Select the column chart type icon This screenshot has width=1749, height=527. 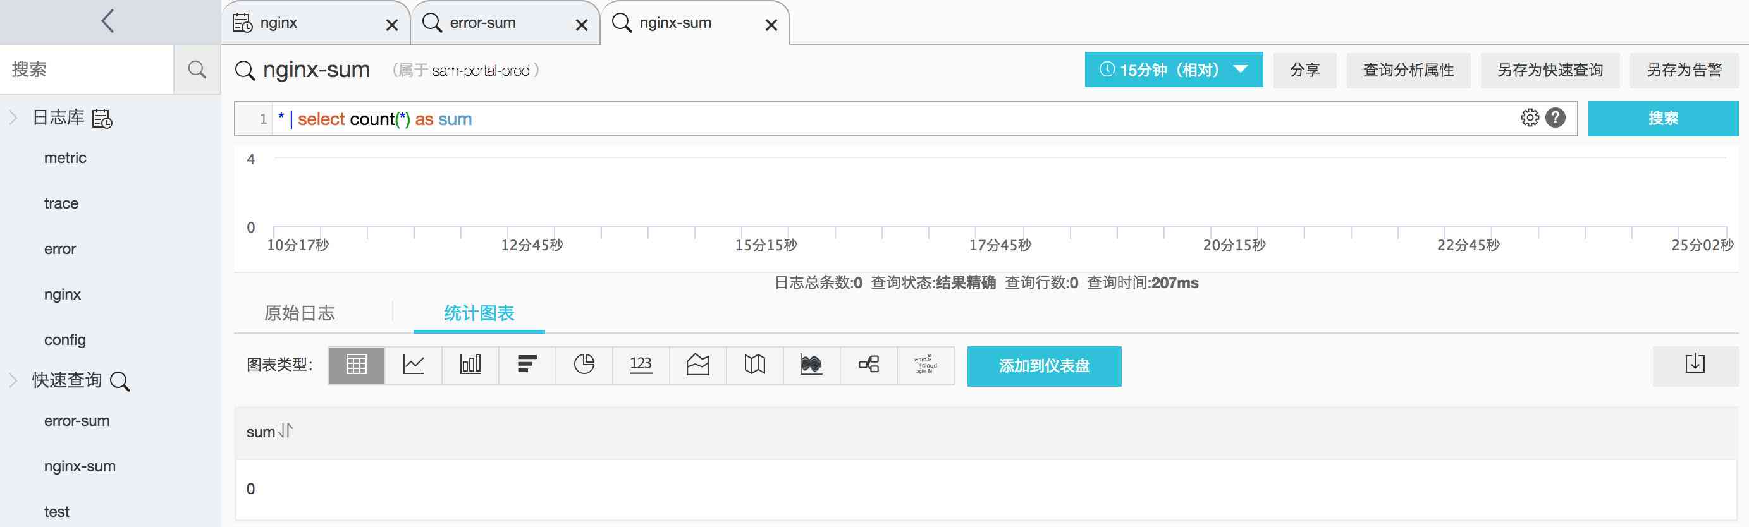[470, 365]
